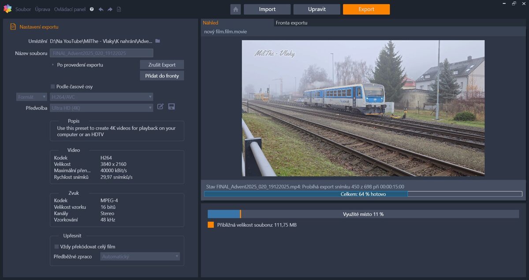Click the redo arrow icon
The image size is (529, 280).
pos(110,9)
